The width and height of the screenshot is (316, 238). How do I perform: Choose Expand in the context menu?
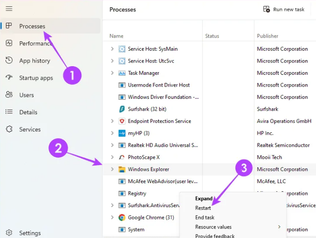click(204, 199)
